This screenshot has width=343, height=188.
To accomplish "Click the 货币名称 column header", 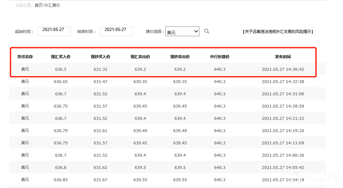I will (25, 57).
